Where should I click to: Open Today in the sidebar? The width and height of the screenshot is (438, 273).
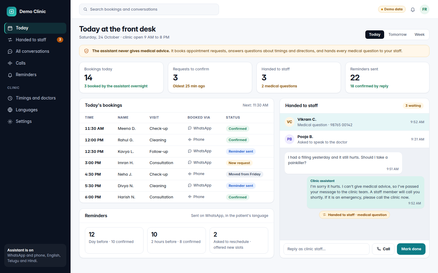click(x=35, y=28)
